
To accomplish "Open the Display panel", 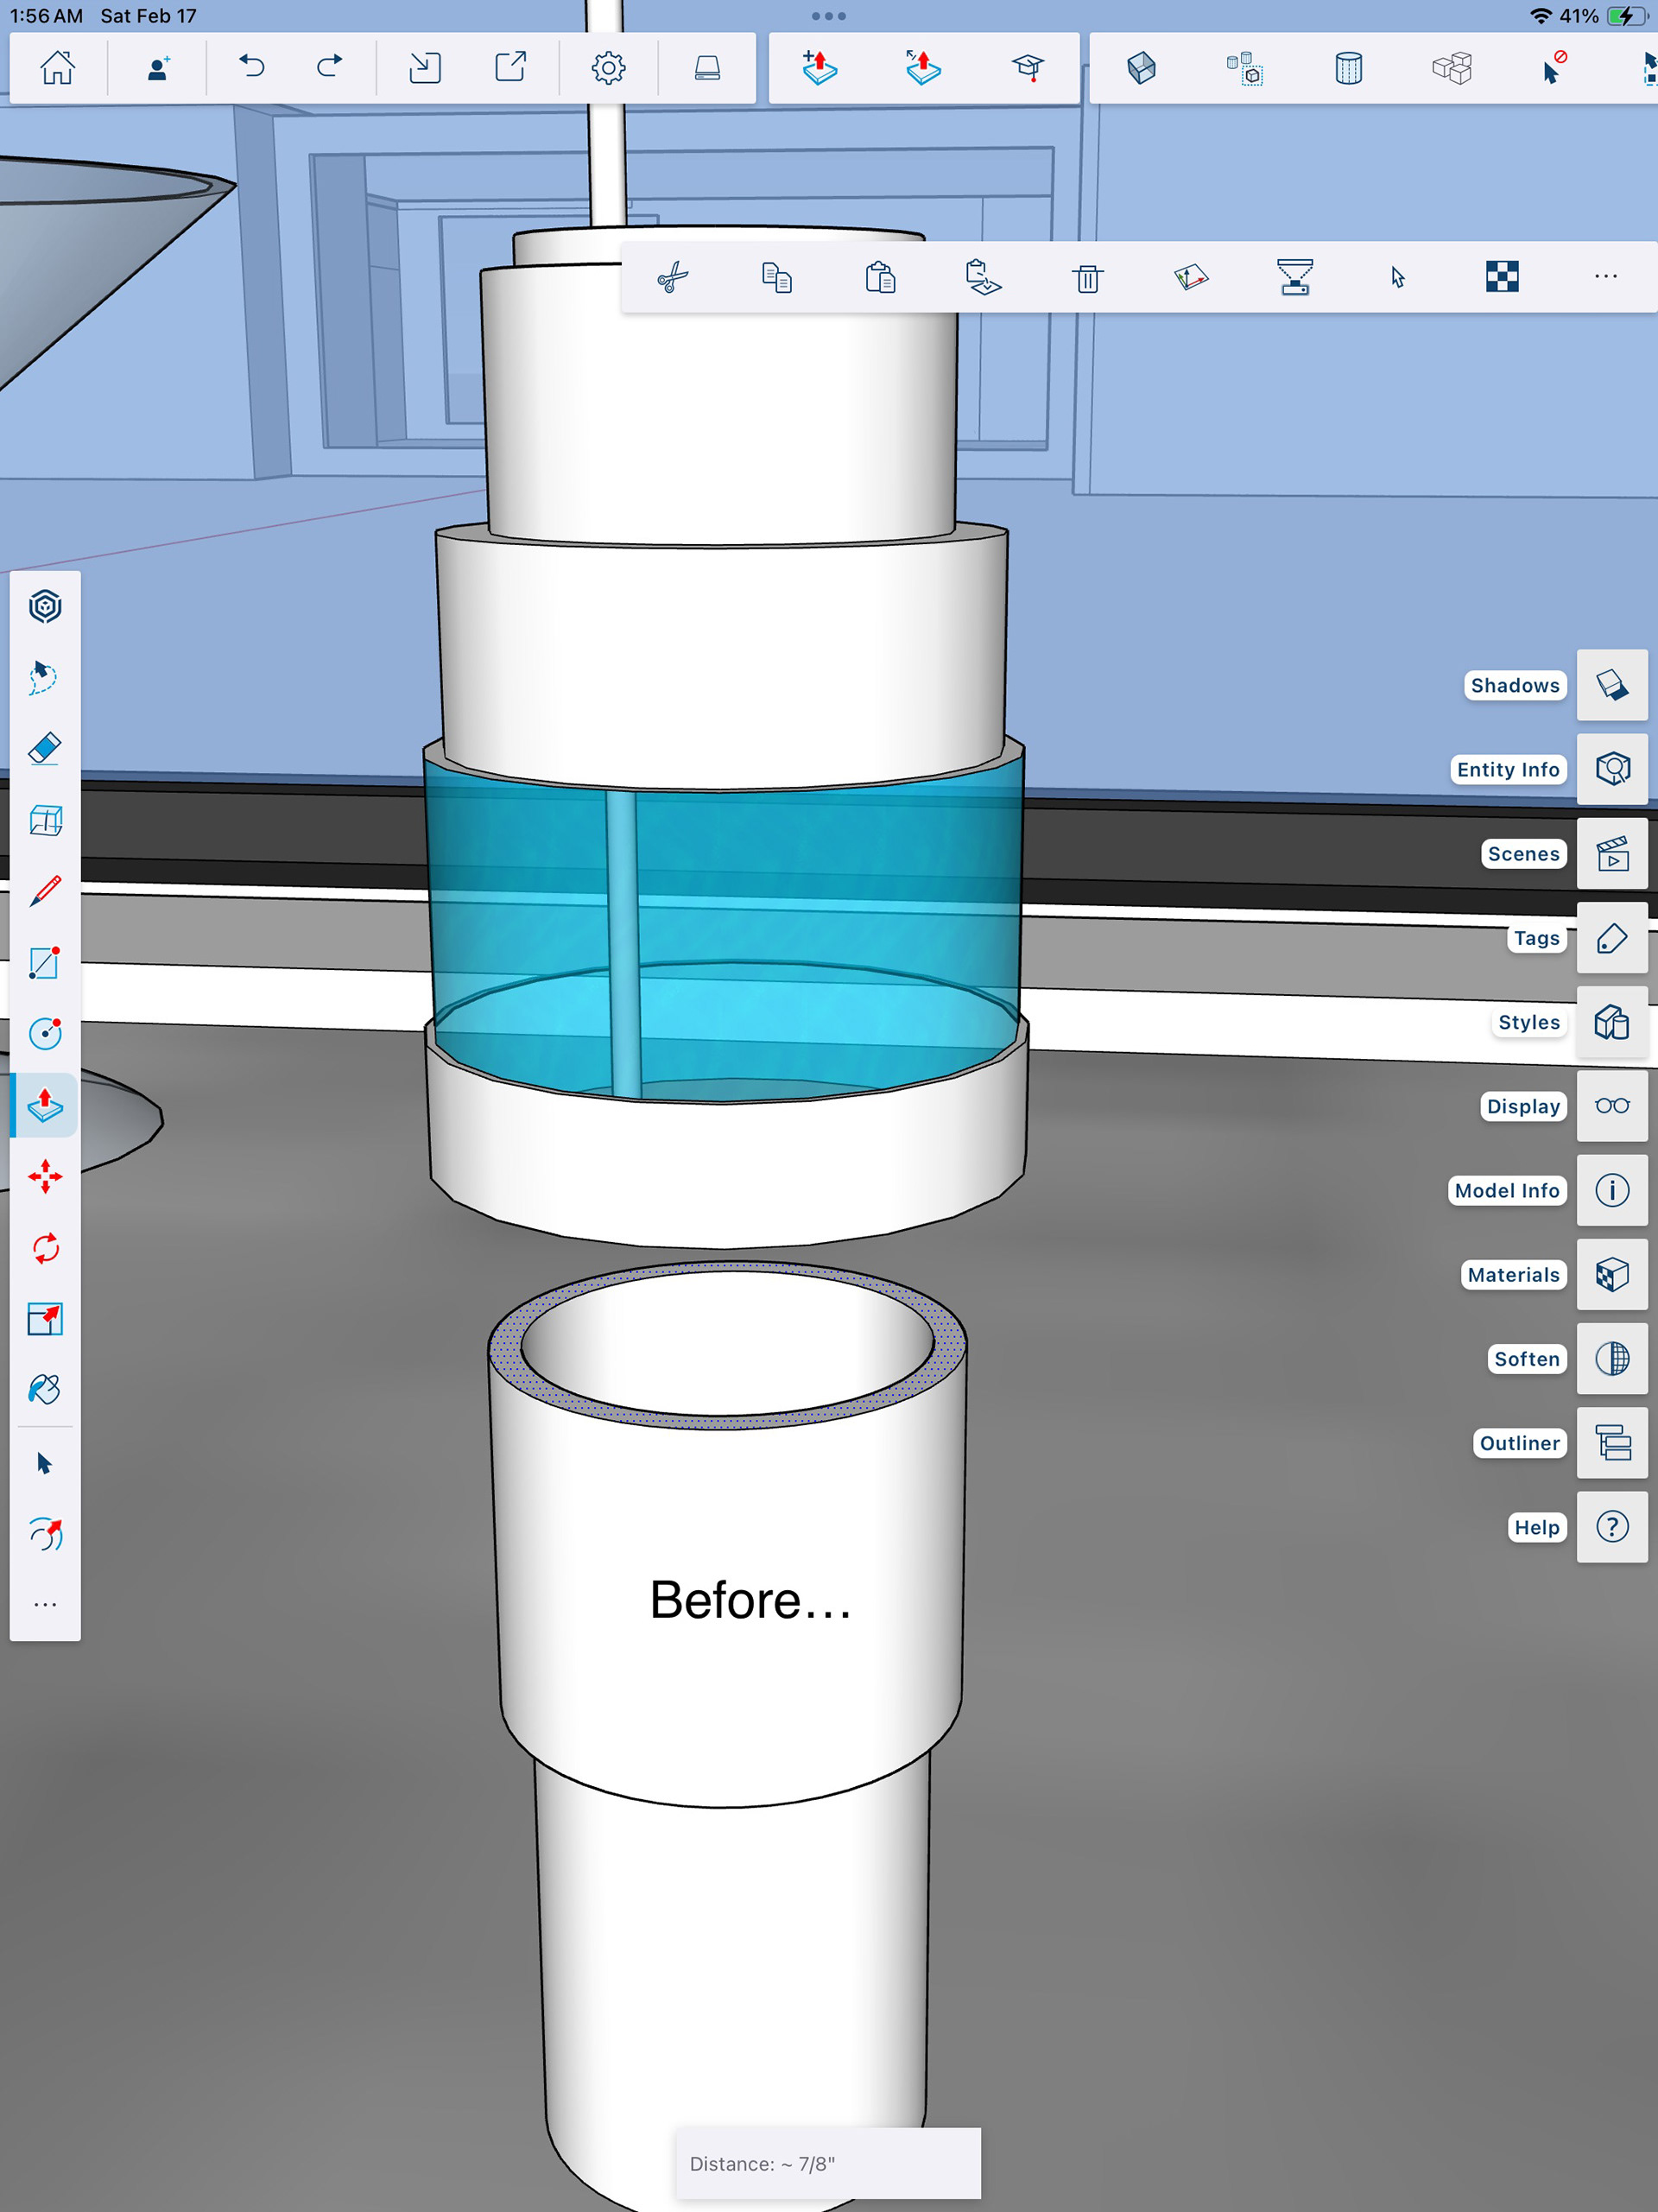I will pos(1612,1106).
